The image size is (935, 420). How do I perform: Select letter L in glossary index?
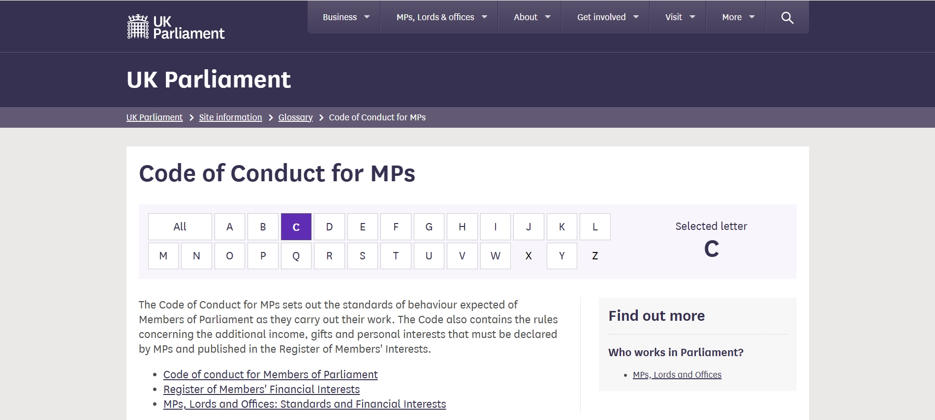(595, 227)
